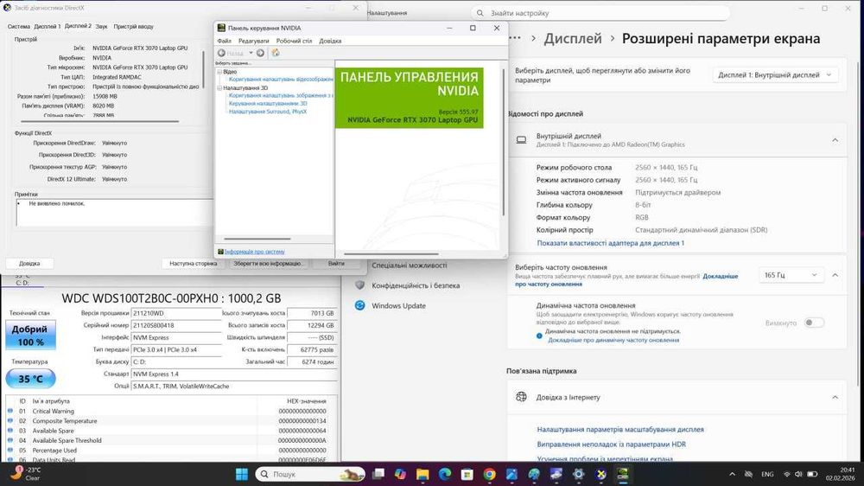Screen dimensions: 864x486
Task: Collapse the Відео tree node in NVIDIA panel
Action: click(x=219, y=72)
